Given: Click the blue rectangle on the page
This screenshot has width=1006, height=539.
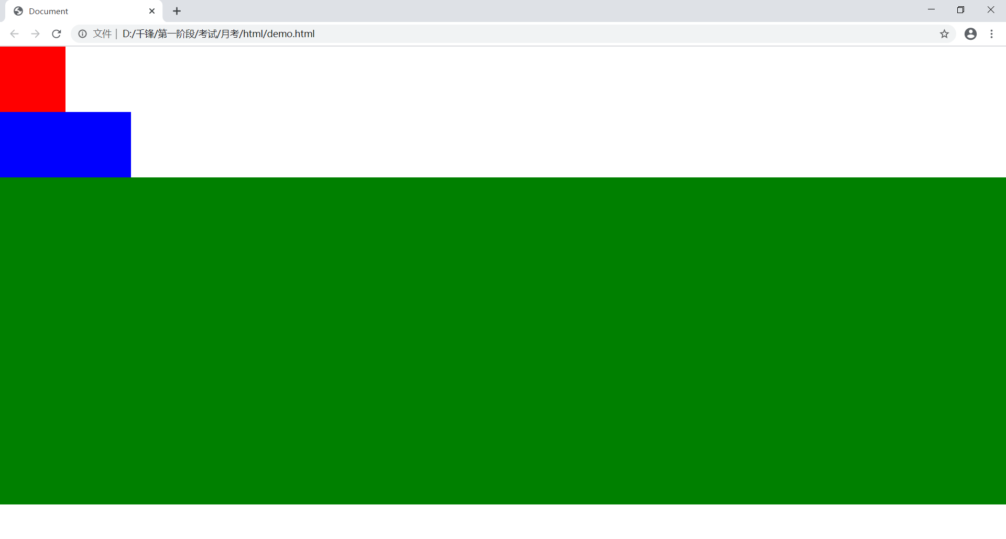Looking at the screenshot, I should tap(65, 144).
